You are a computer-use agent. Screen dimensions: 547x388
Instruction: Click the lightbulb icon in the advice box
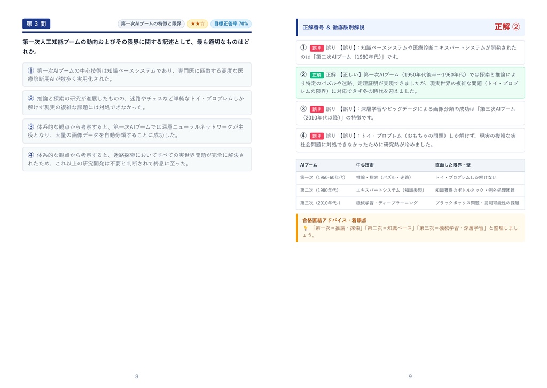305,228
